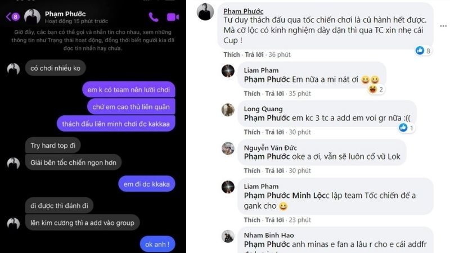The width and height of the screenshot is (450, 253).
Task: Like Long Quang's comment via Thích
Action: click(x=252, y=132)
